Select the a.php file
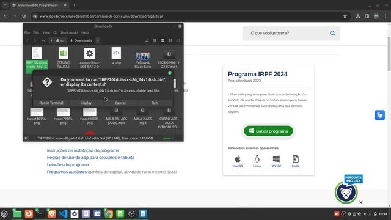The image size is (391, 220). click(x=116, y=56)
